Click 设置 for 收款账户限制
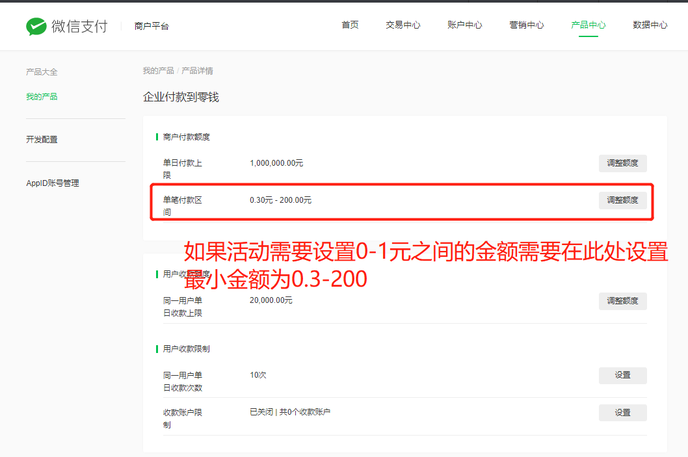Screen dimensions: 688x457 pos(622,413)
